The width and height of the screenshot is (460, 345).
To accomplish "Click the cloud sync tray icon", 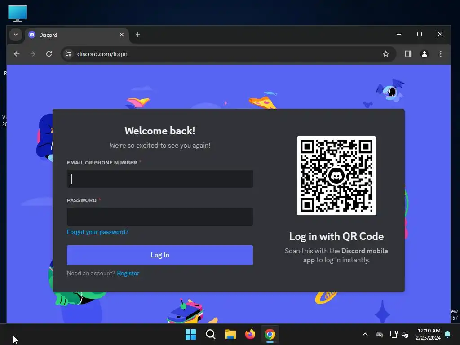I will click(380, 334).
